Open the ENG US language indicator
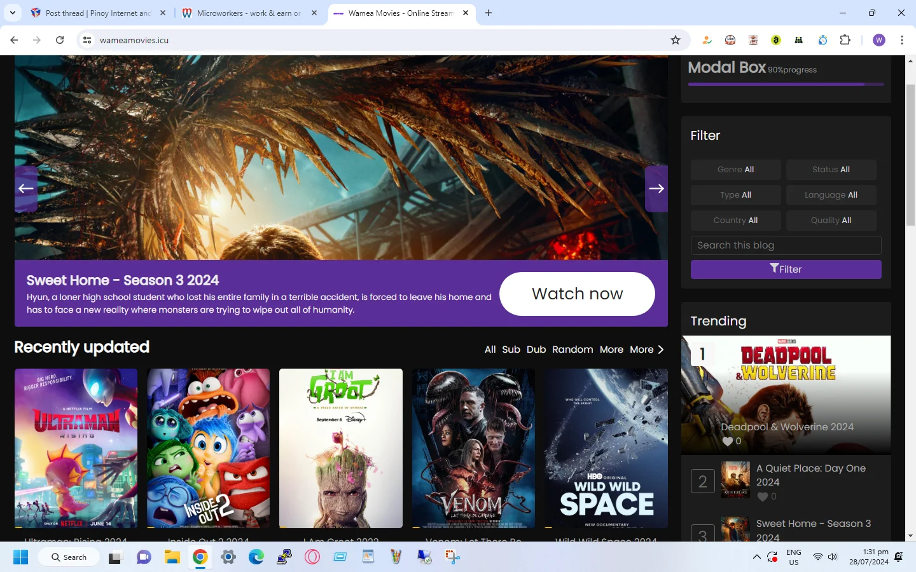The width and height of the screenshot is (916, 572). pos(794,557)
